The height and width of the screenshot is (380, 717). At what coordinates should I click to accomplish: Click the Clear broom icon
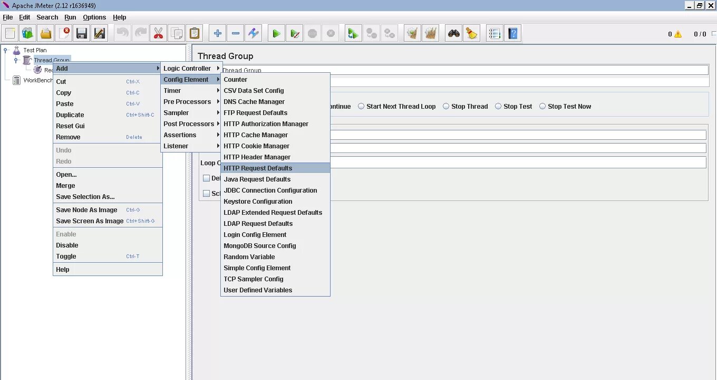[412, 34]
